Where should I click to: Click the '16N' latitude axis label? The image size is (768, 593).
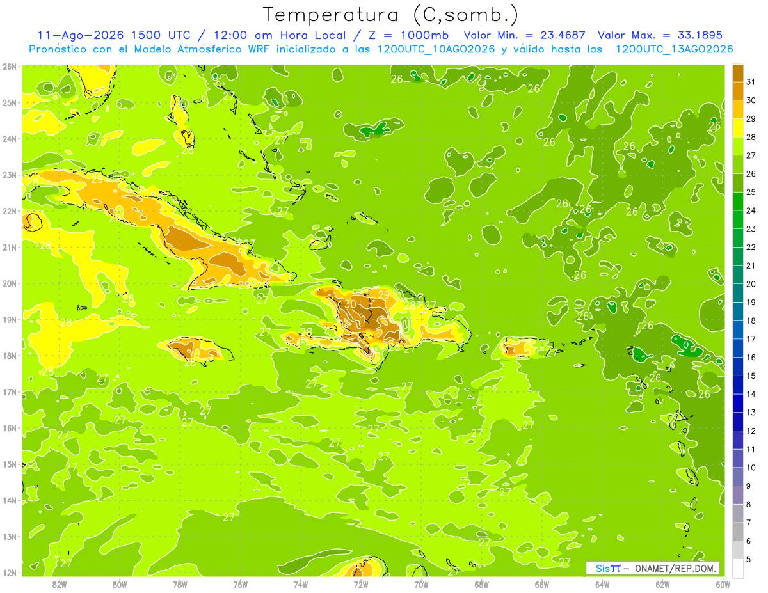pyautogui.click(x=10, y=428)
